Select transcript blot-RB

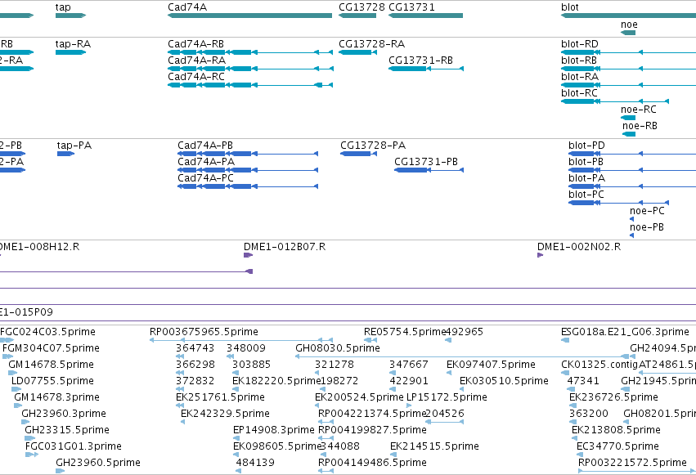tap(629, 69)
